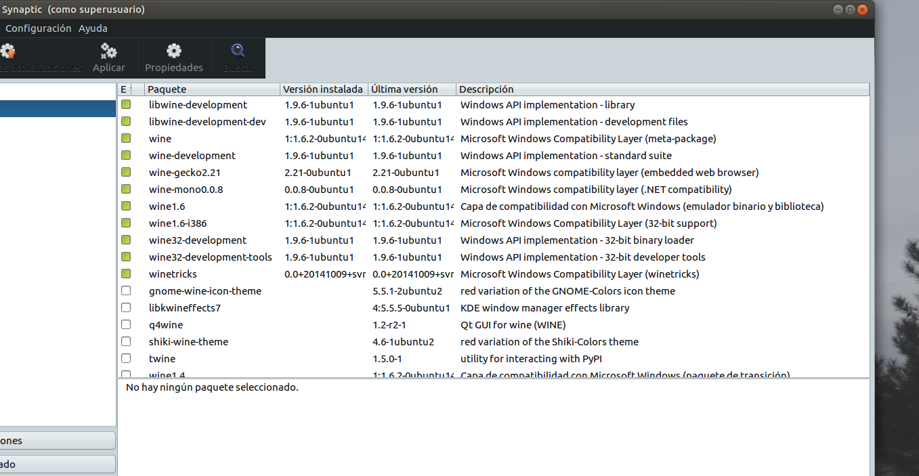Viewport: 919px width, 476px height.
Task: Click status box of libwine-development package
Action: pyautogui.click(x=126, y=105)
